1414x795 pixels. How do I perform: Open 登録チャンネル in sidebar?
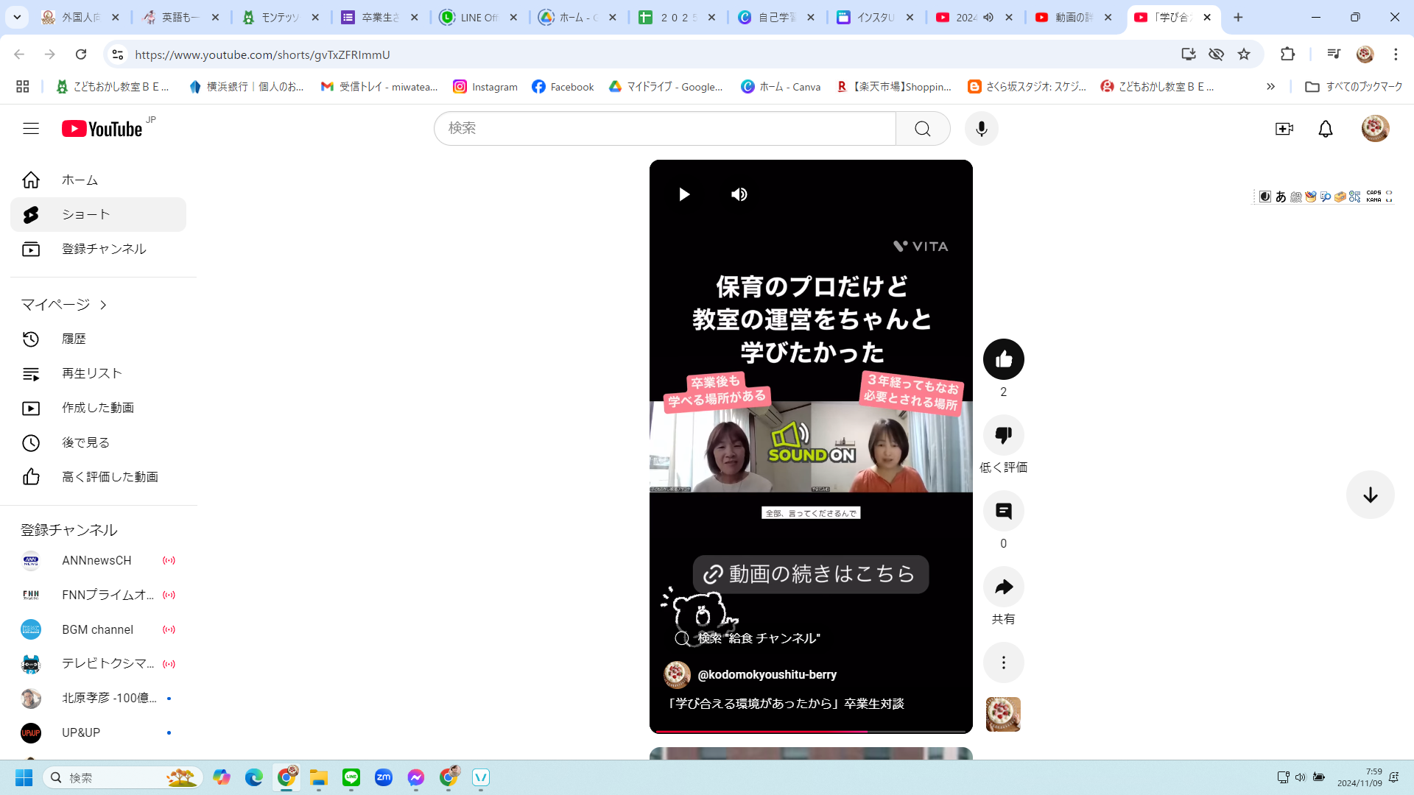103,250
